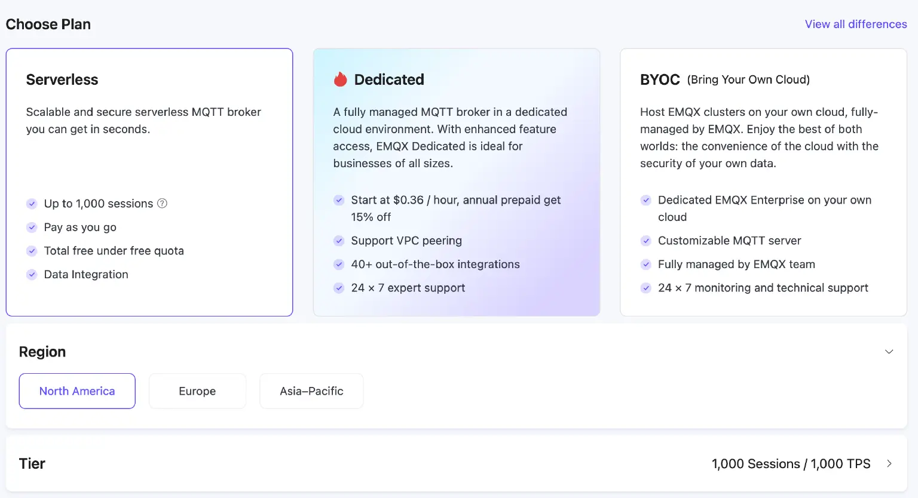Click the flame icon beside Dedicated
918x498 pixels.
pos(340,79)
